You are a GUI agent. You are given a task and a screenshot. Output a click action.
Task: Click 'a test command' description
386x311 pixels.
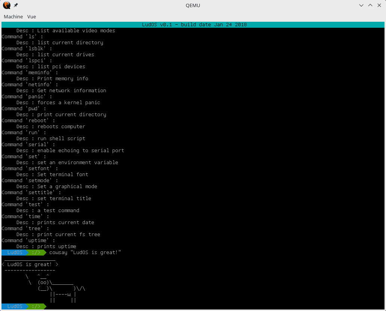pos(58,210)
